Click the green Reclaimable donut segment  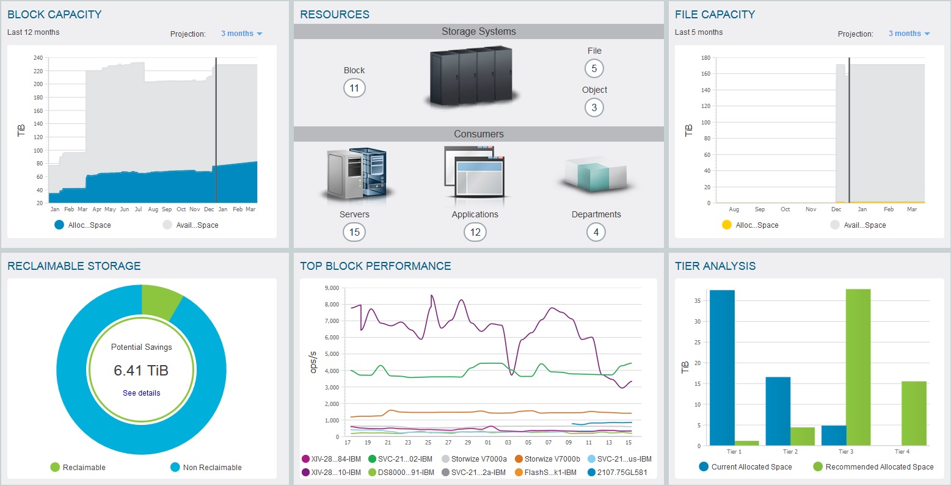158,302
